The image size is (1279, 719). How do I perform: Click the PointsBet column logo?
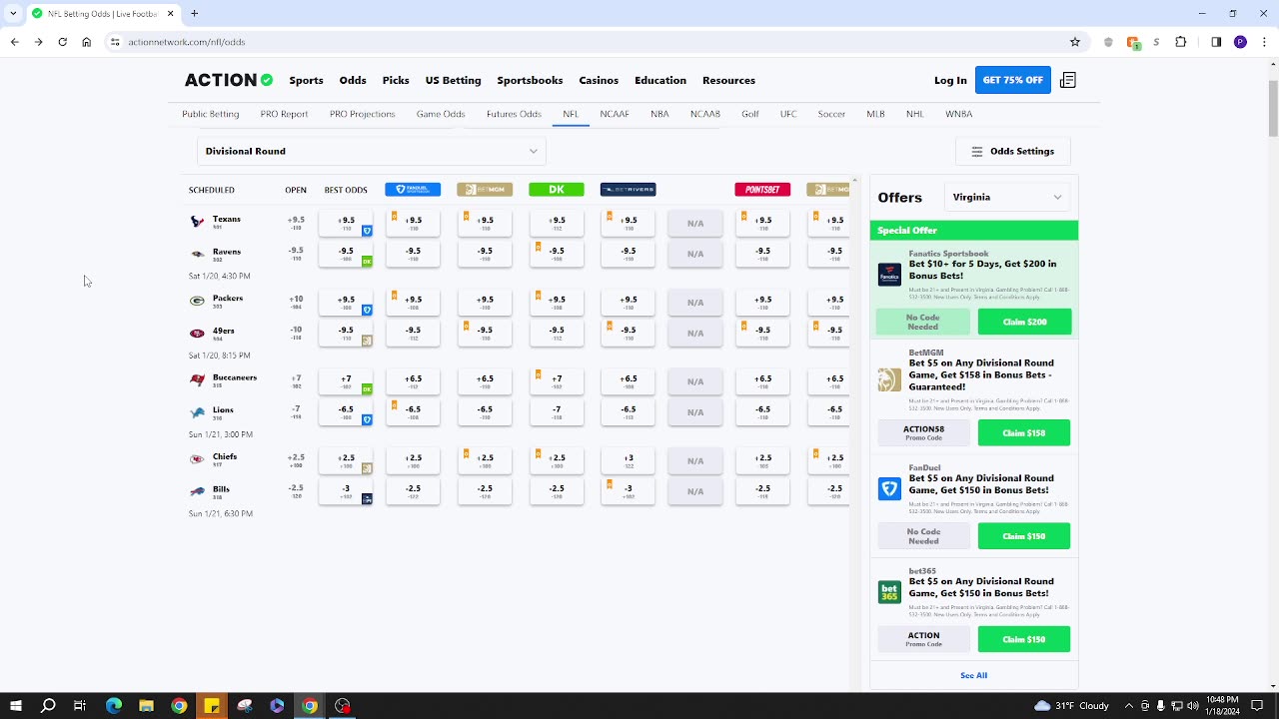(x=762, y=190)
